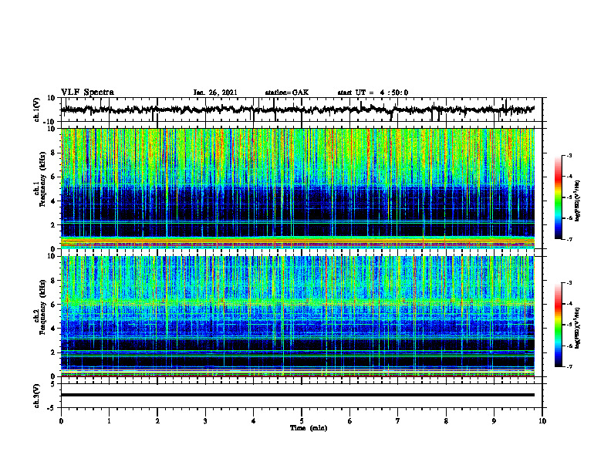611x472 pixels.
Task: Click the time axis tick label "2"
Action: pos(157,421)
